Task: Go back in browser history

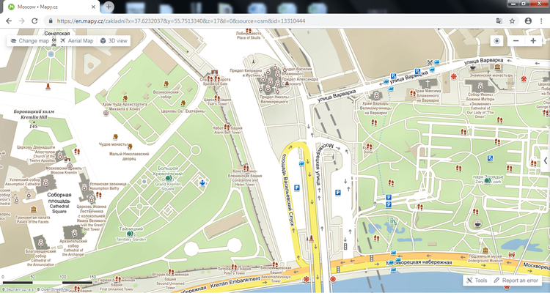Action: tap(9, 21)
